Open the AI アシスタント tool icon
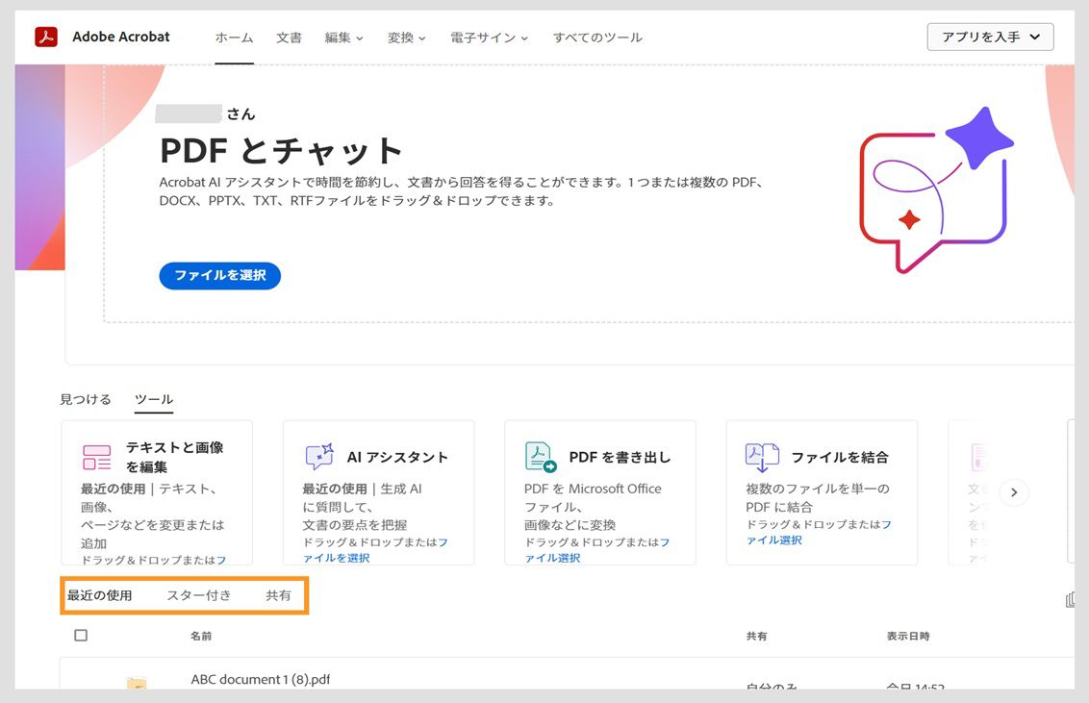The width and height of the screenshot is (1089, 703). click(x=318, y=455)
